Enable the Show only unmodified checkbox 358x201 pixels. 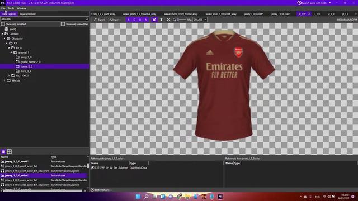[63, 24]
